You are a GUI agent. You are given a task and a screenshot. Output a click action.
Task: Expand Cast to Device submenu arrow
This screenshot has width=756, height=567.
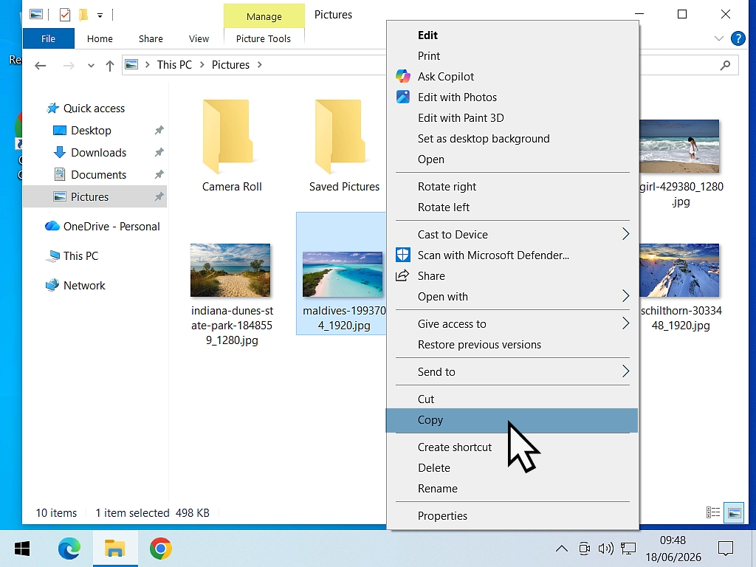625,234
